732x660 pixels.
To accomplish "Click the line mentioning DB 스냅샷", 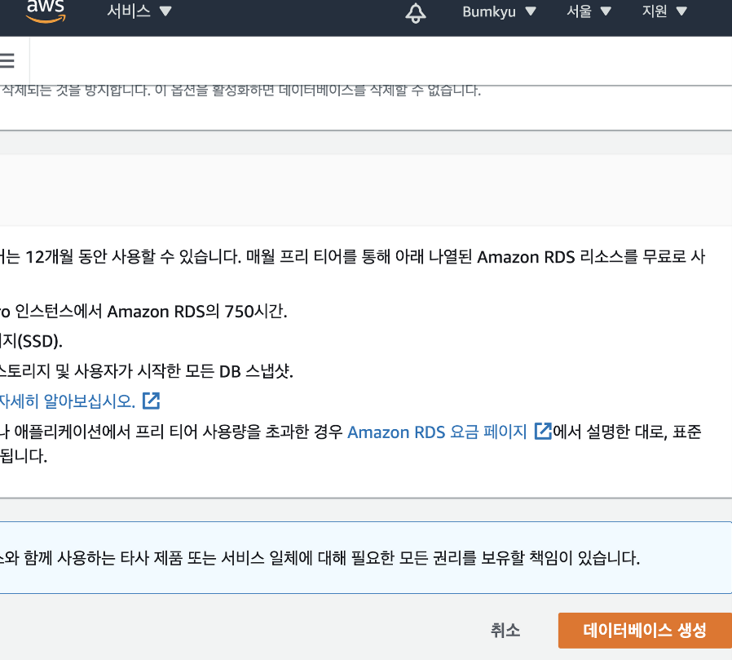I will [147, 371].
